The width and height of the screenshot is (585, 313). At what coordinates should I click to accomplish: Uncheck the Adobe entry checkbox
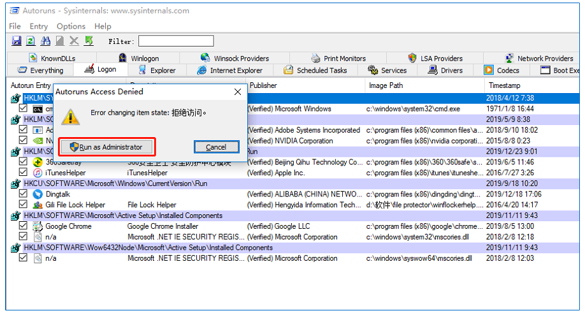(x=23, y=129)
